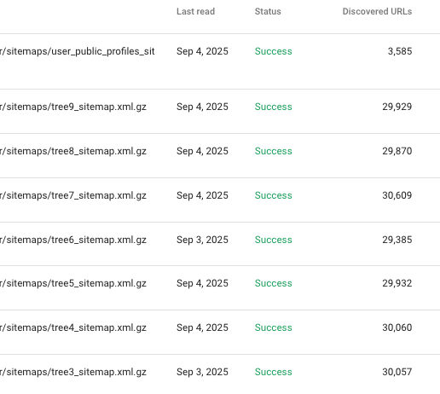Sort by Discovered URLs column header
Viewport: 440px width, 394px height.
[x=377, y=11]
